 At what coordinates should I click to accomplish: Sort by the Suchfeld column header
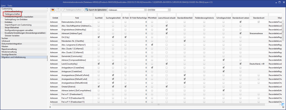99,18
